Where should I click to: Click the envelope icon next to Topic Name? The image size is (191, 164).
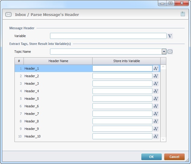pos(170,52)
